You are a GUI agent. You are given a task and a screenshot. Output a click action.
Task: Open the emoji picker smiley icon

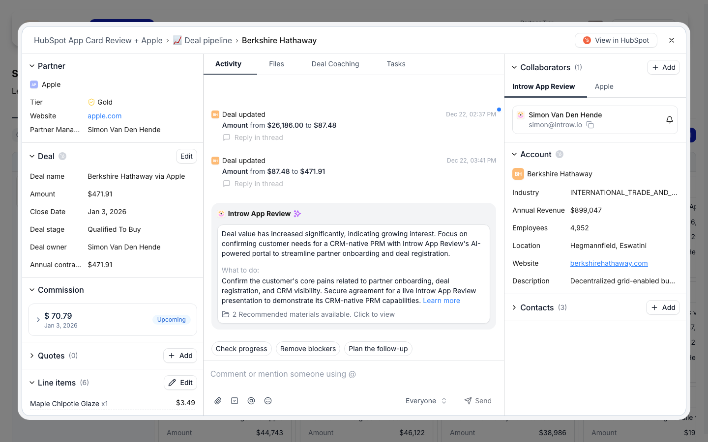pyautogui.click(x=268, y=401)
